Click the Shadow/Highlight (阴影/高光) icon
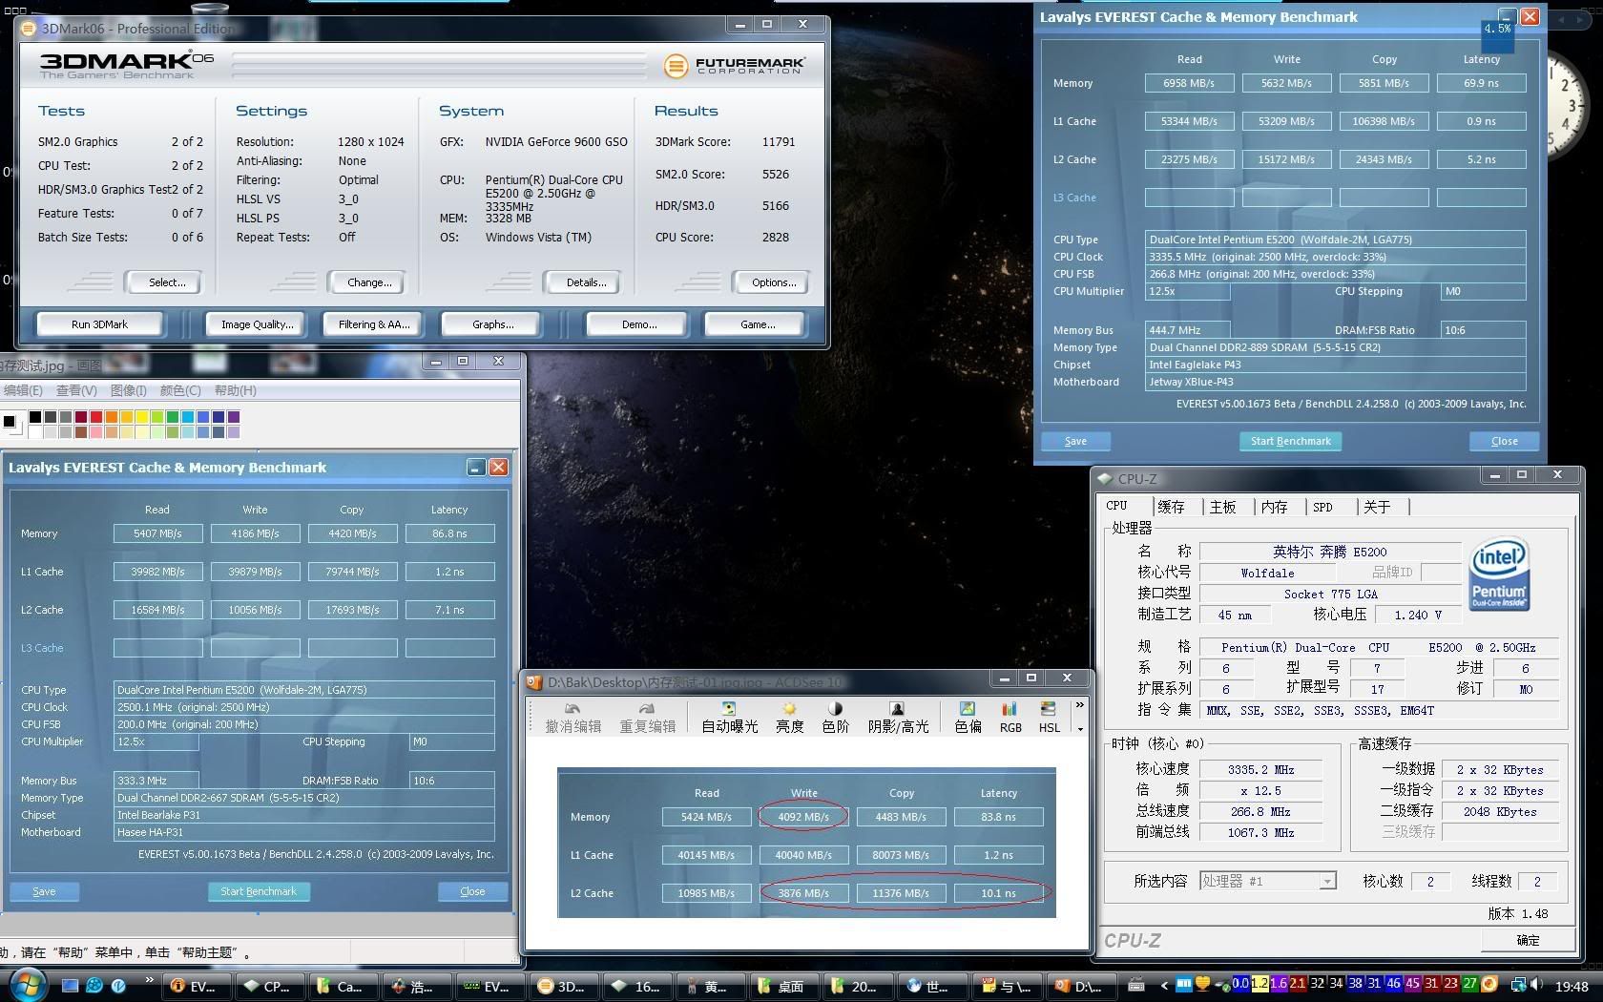This screenshot has height=1002, width=1603. click(x=897, y=710)
